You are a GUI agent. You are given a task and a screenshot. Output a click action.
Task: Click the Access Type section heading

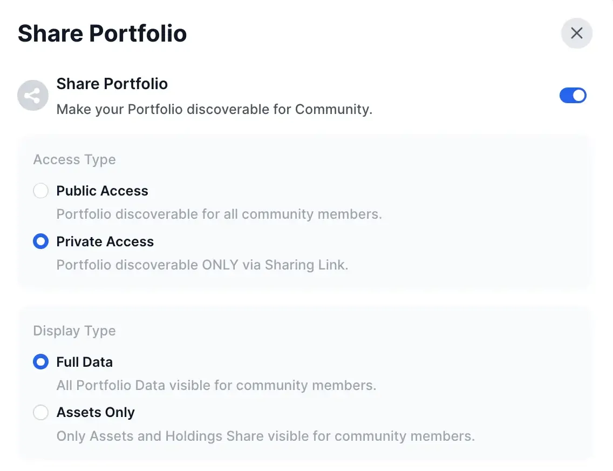pyautogui.click(x=74, y=160)
